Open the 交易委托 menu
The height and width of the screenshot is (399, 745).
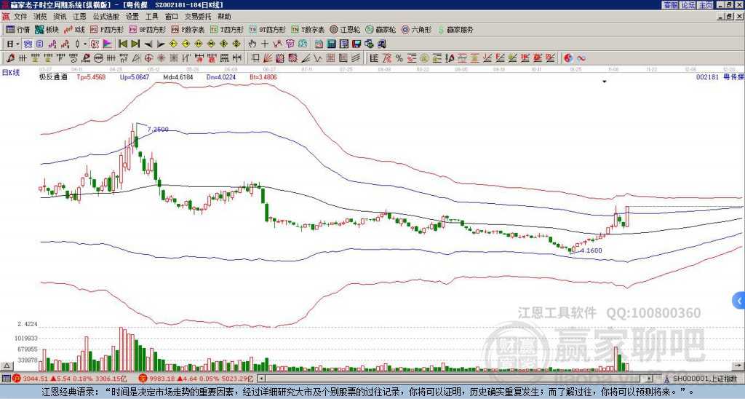[x=198, y=17]
